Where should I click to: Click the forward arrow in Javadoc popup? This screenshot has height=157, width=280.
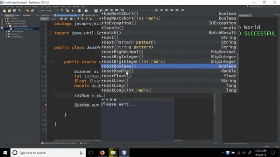[107, 100]
